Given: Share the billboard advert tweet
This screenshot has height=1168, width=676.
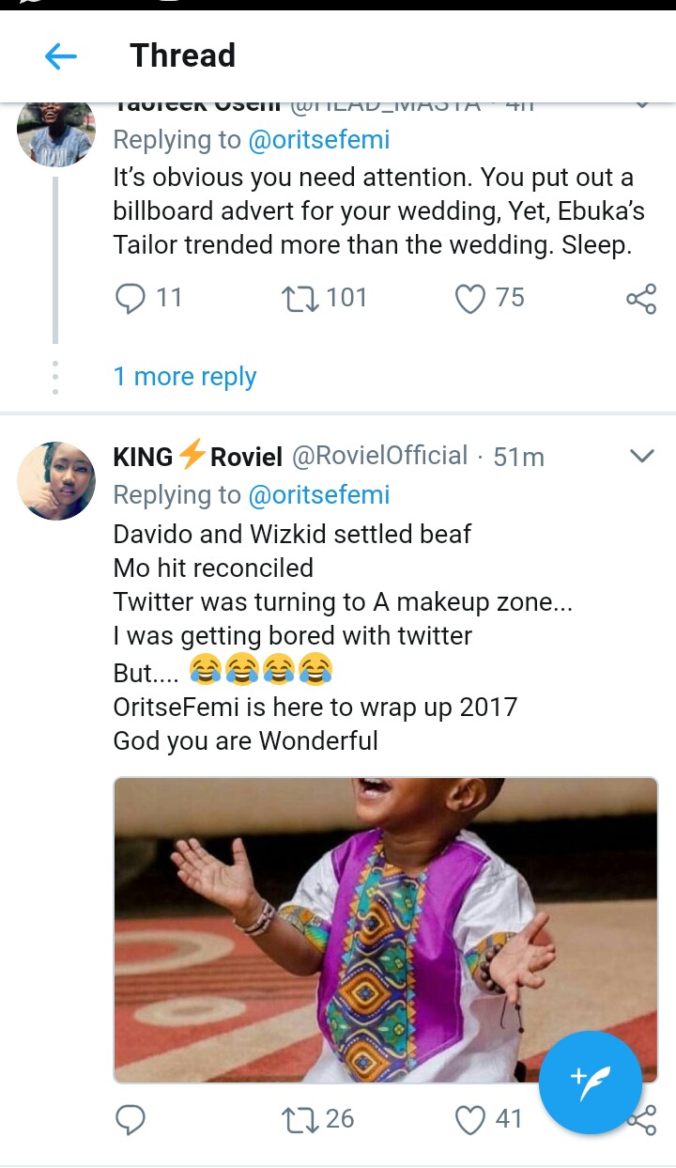Looking at the screenshot, I should [x=641, y=300].
